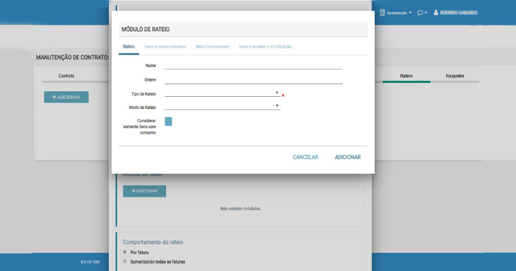Switch to Itens Consumíveis tab
Image resolution: width=516 pixels, height=271 pixels.
[212, 47]
